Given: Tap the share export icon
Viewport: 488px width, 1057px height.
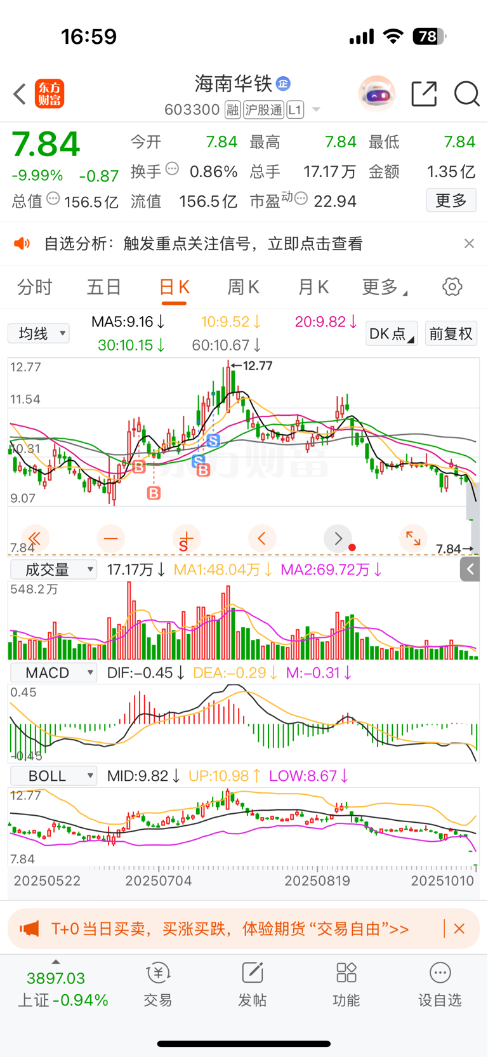Looking at the screenshot, I should coord(424,94).
